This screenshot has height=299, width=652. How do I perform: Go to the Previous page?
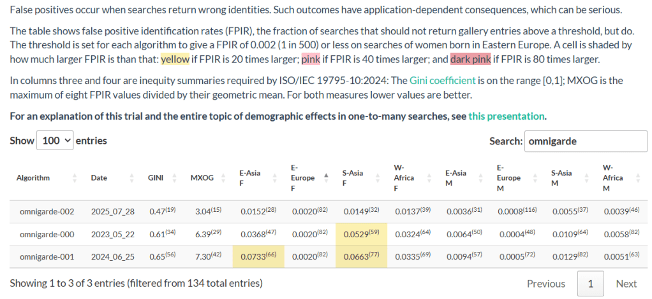[545, 284]
